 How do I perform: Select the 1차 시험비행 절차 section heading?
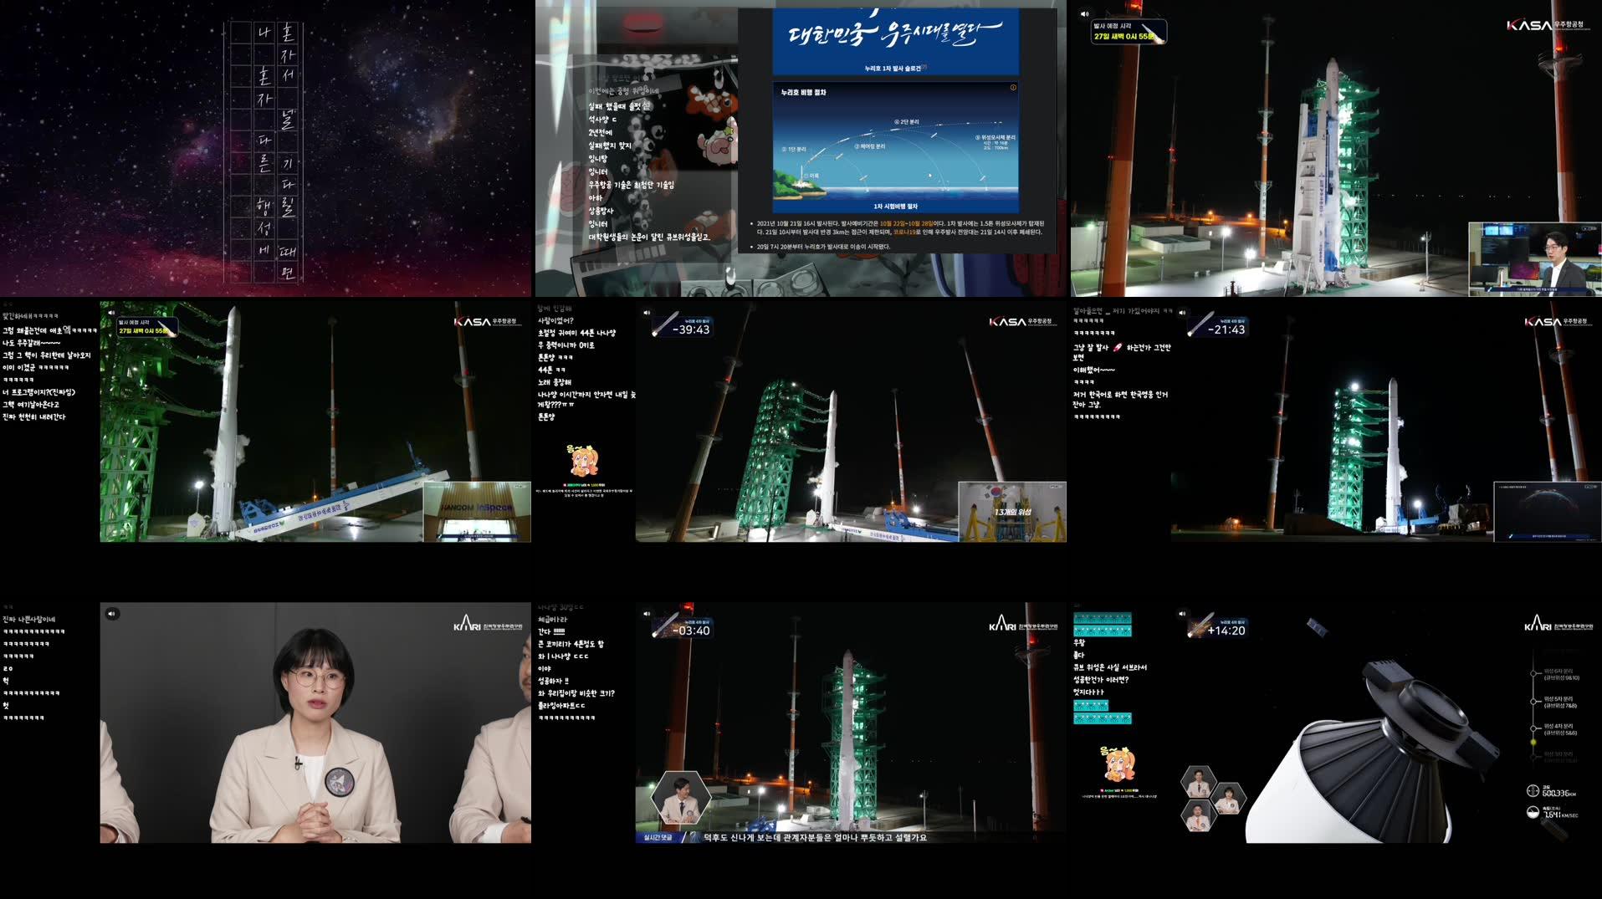pos(894,205)
